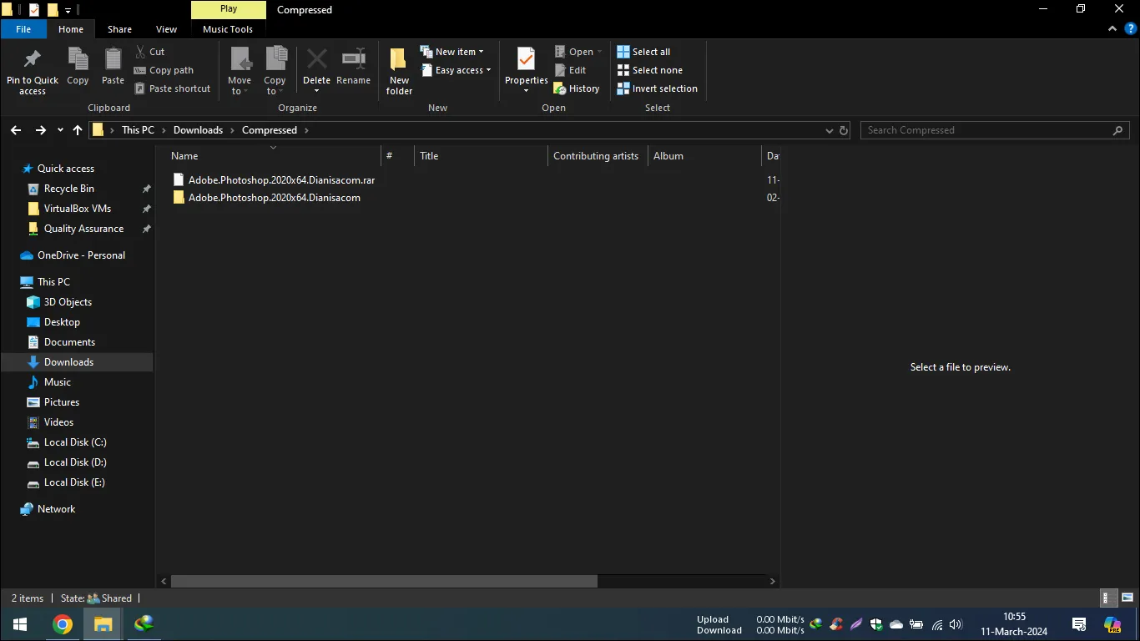Click the Paste icon in the ribbon
The image size is (1140, 641).
click(112, 67)
